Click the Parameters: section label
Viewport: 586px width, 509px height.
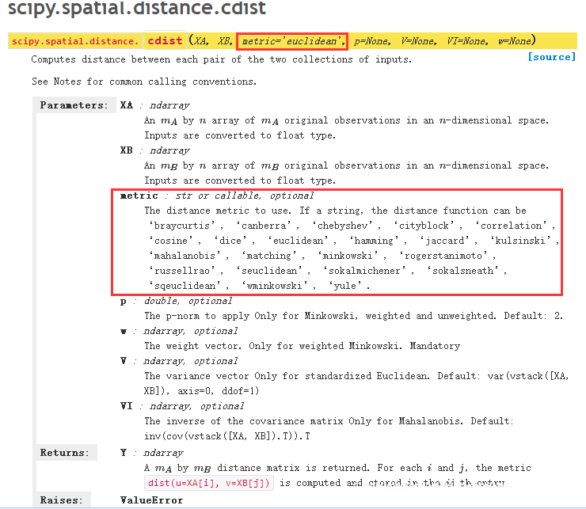[74, 105]
